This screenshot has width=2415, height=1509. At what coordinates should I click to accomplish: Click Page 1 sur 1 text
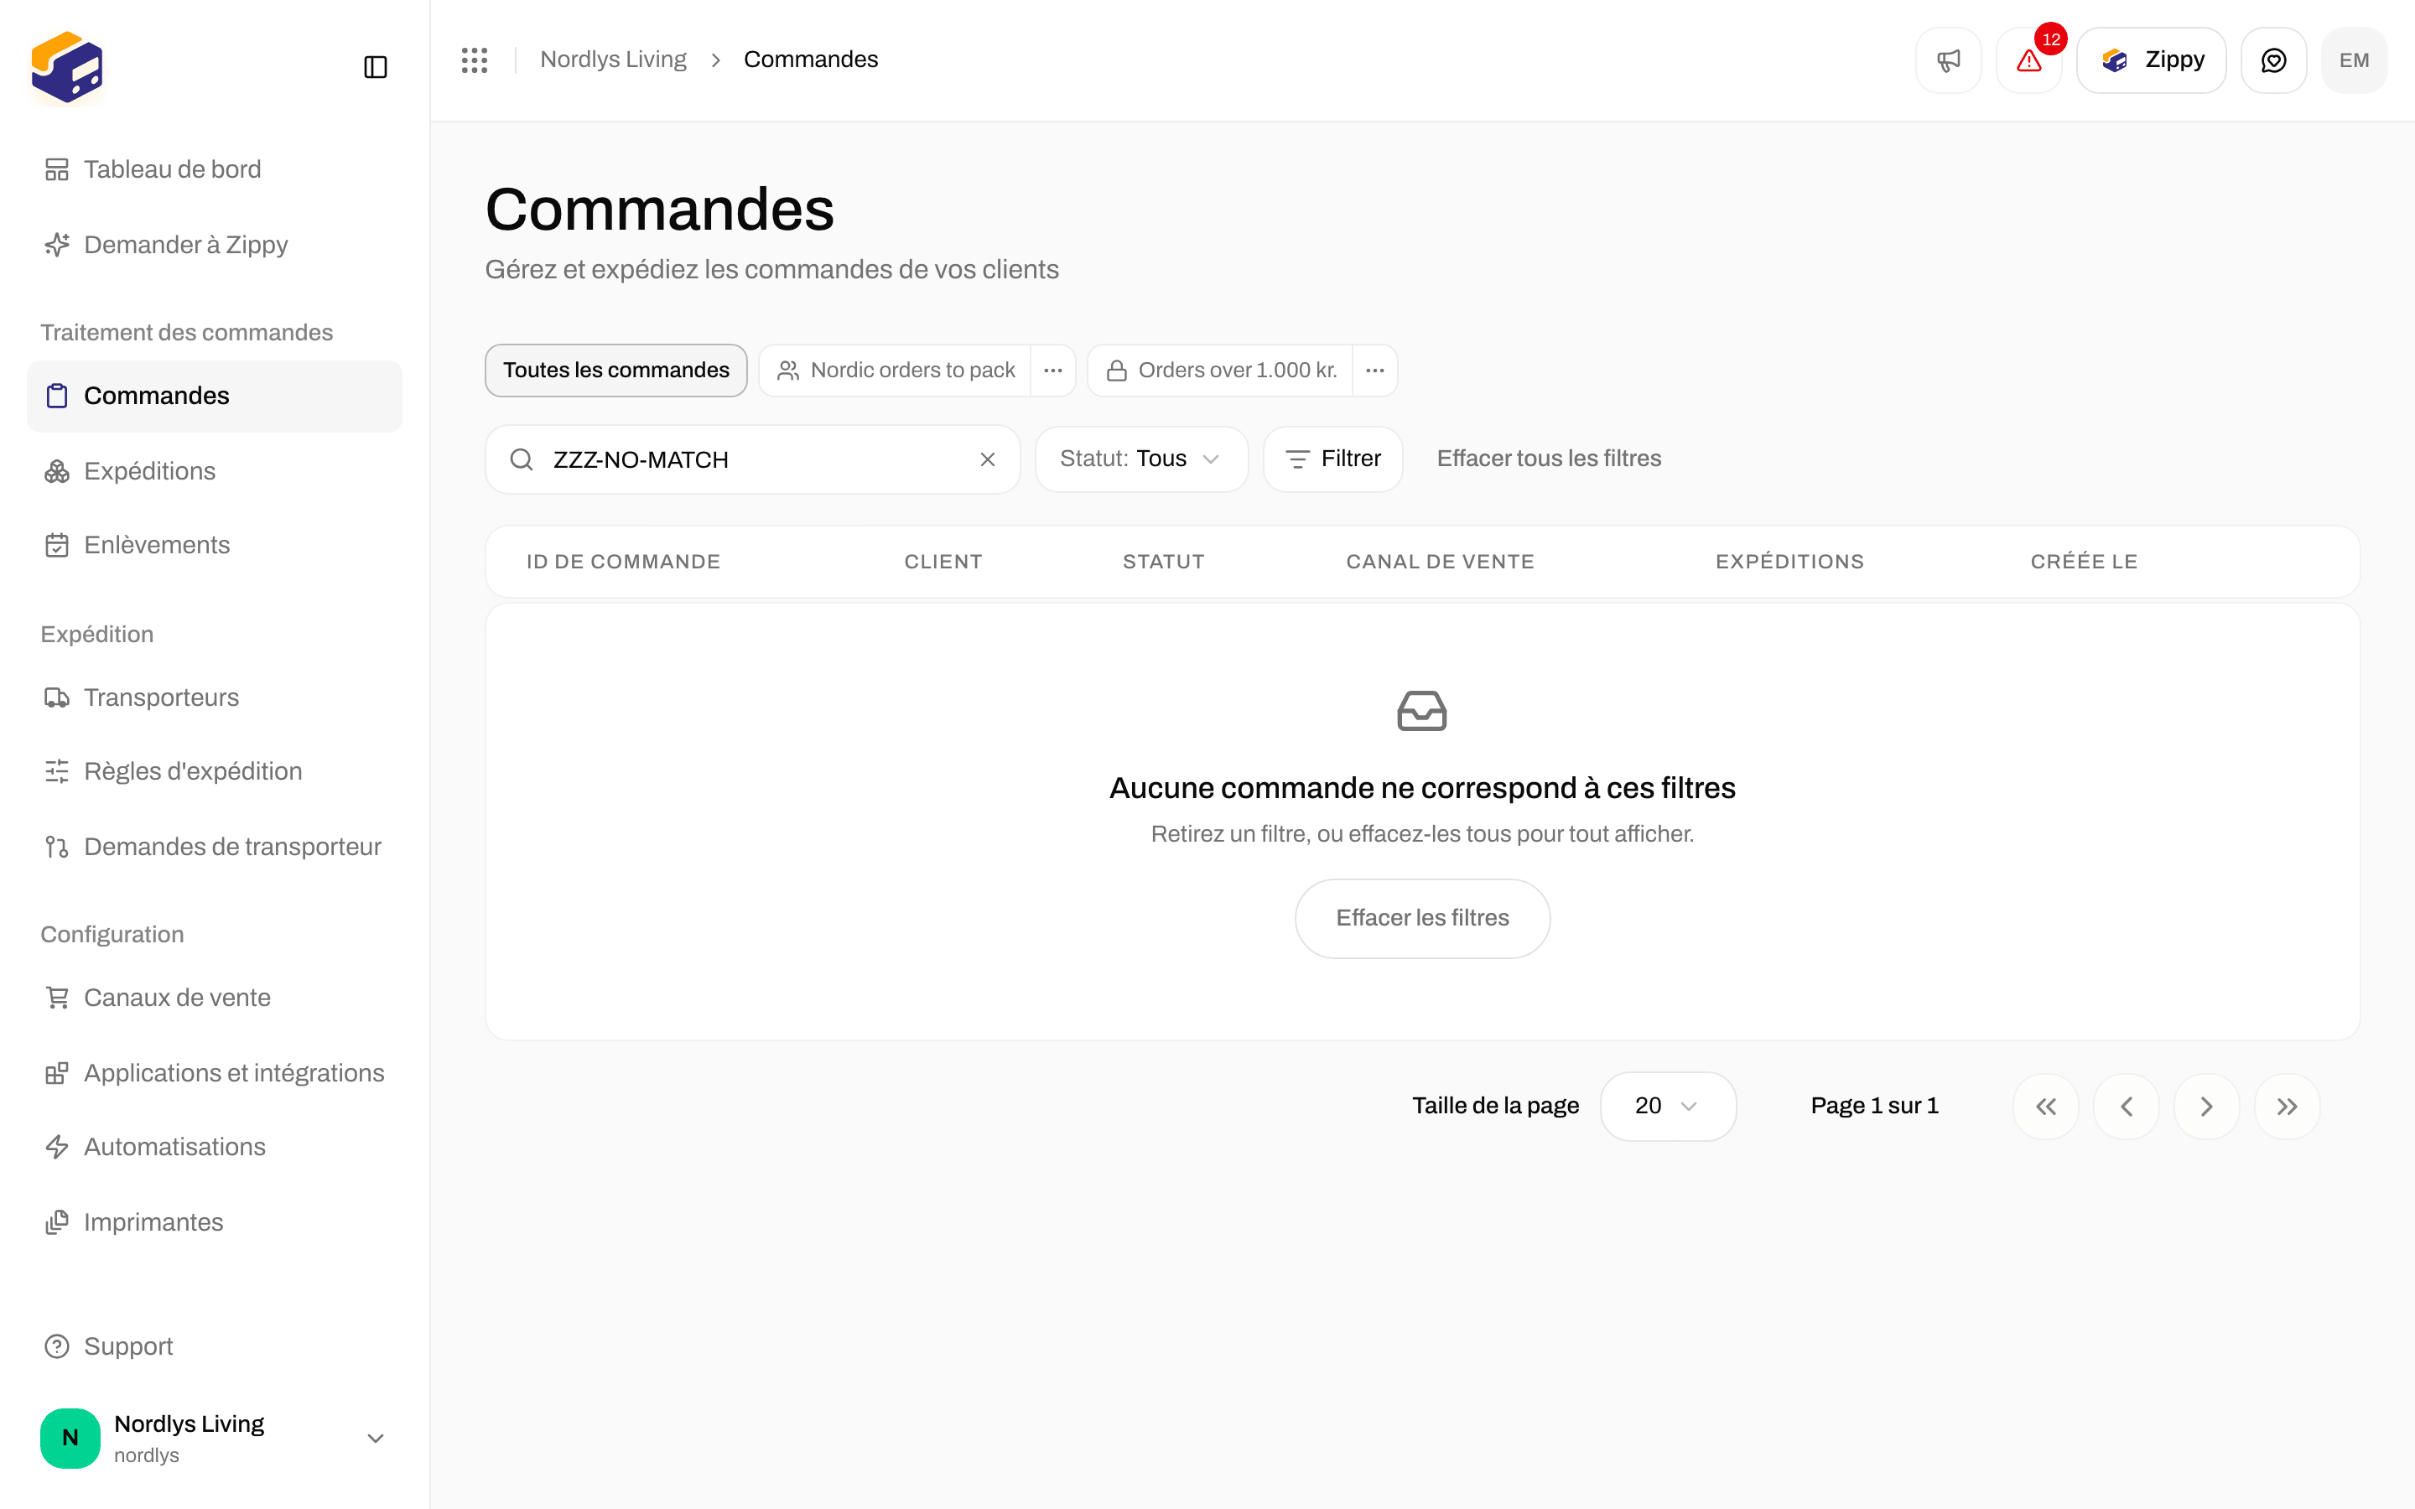[1874, 1106]
